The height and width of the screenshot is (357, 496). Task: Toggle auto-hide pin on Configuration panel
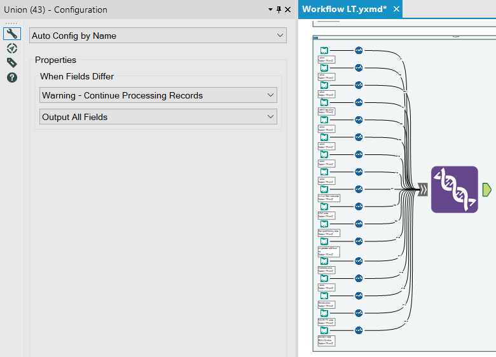point(279,10)
